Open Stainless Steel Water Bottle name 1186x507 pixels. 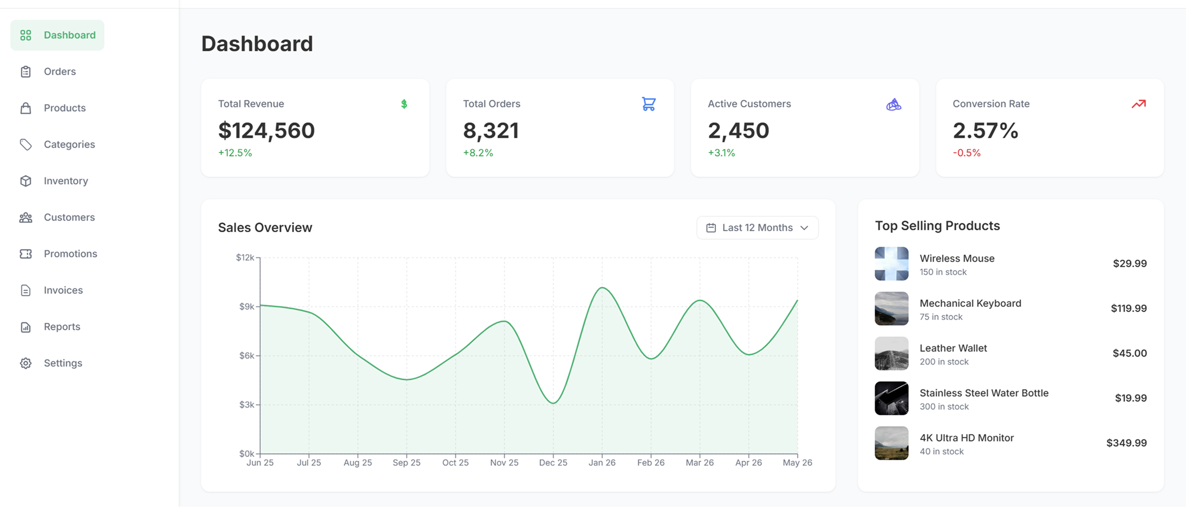[x=984, y=393]
